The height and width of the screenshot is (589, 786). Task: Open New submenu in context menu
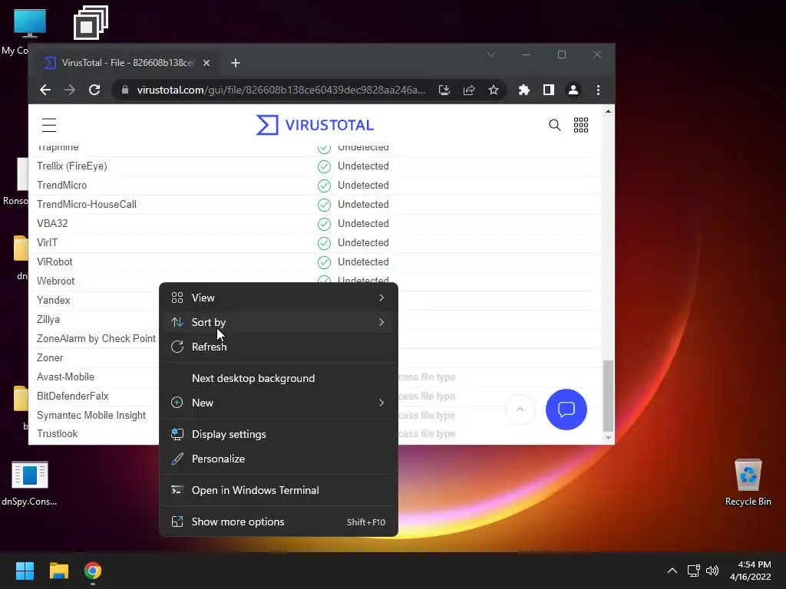point(278,403)
